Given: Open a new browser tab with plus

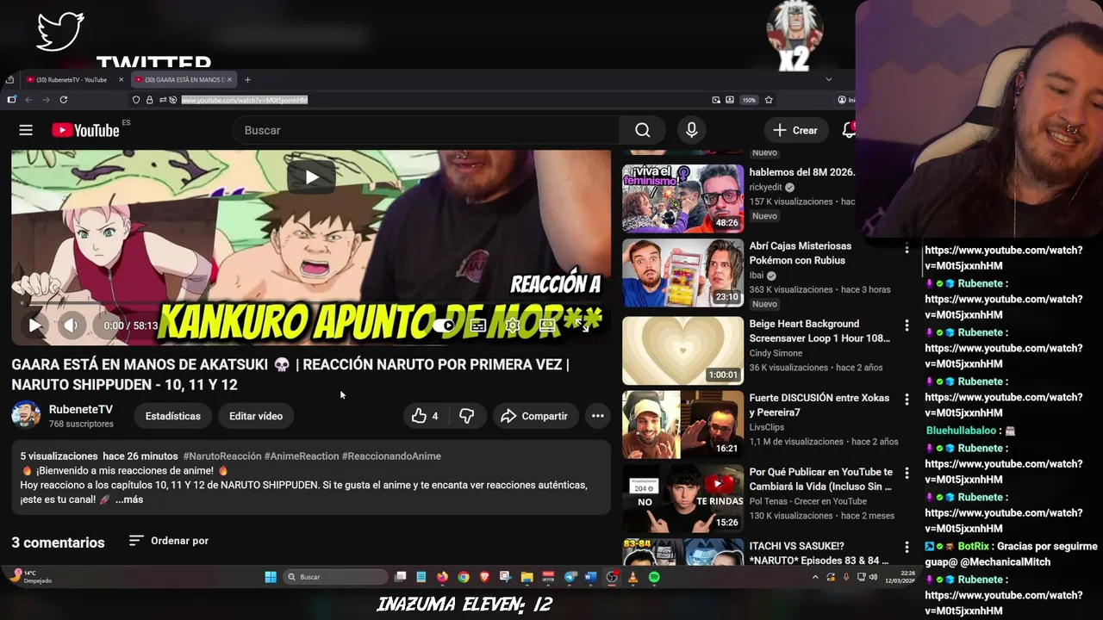Looking at the screenshot, I should point(247,79).
